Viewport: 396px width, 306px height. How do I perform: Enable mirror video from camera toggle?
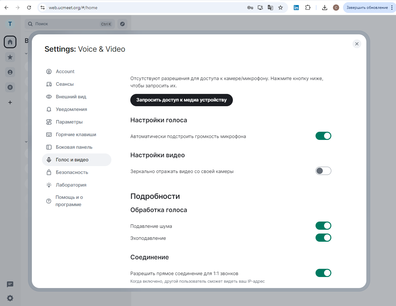[x=323, y=171]
